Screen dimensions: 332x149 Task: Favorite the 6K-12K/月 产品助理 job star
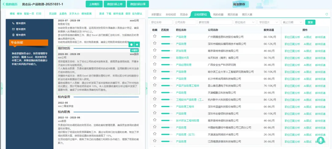tap(155, 44)
